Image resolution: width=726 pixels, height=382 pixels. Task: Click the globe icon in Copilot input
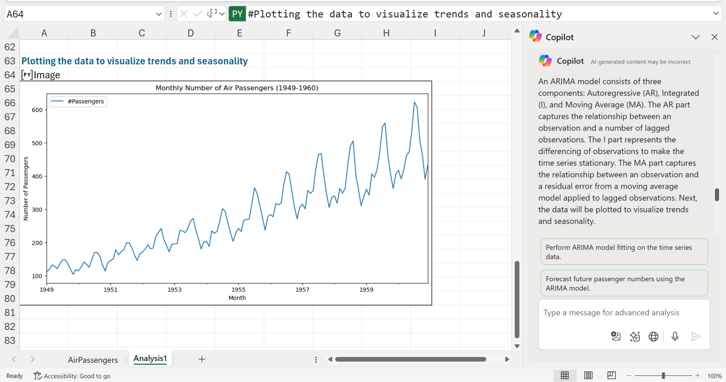(653, 336)
